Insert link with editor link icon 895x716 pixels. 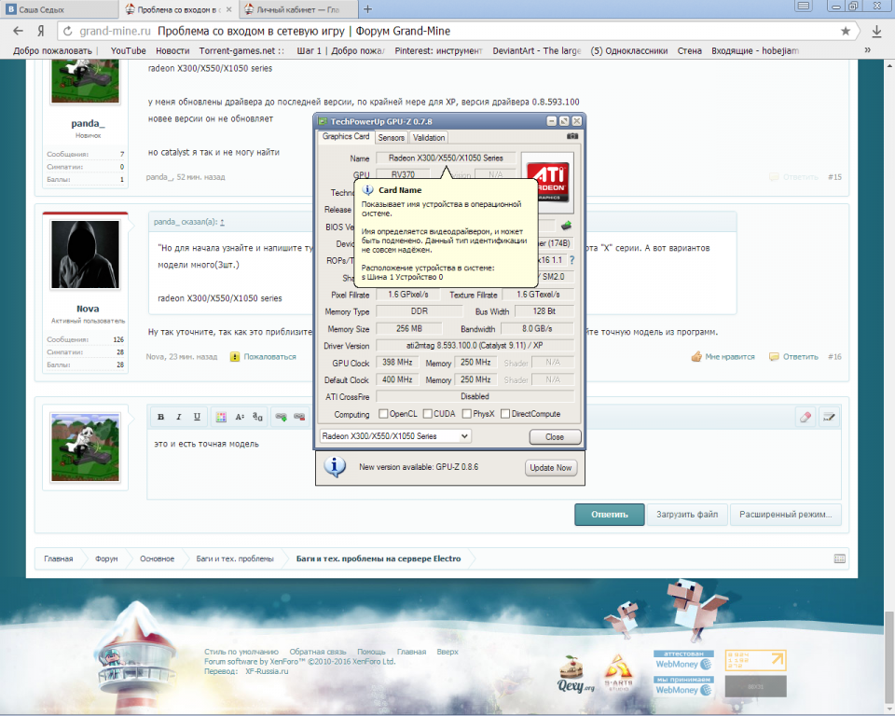point(282,418)
